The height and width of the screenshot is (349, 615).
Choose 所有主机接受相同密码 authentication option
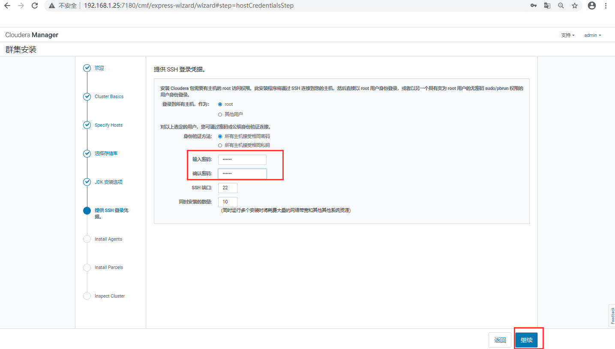click(220, 136)
